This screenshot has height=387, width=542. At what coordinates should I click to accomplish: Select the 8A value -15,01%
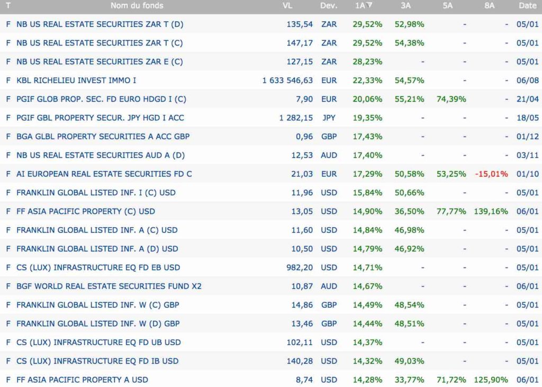[x=492, y=174]
